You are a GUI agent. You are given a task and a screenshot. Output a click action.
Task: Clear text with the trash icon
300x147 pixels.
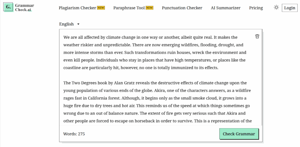[257, 36]
